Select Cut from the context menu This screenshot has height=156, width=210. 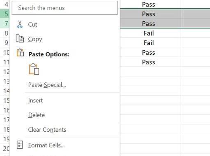click(x=32, y=25)
